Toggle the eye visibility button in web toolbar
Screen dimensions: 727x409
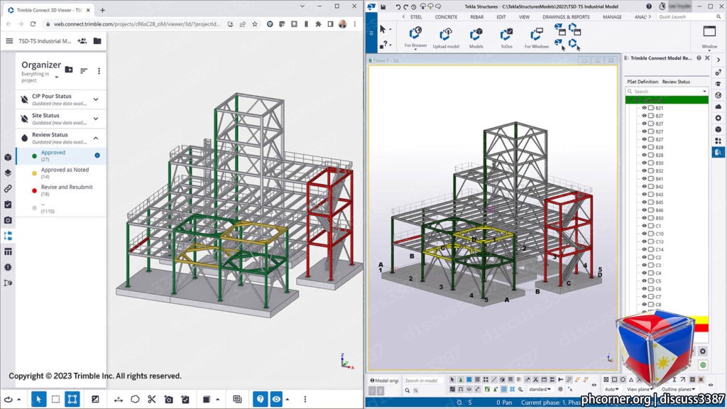276,399
